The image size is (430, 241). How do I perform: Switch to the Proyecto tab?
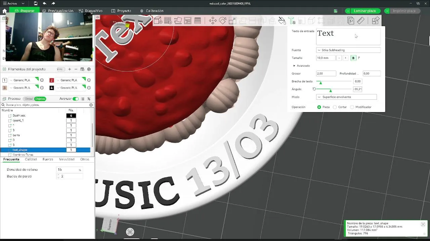(x=121, y=11)
